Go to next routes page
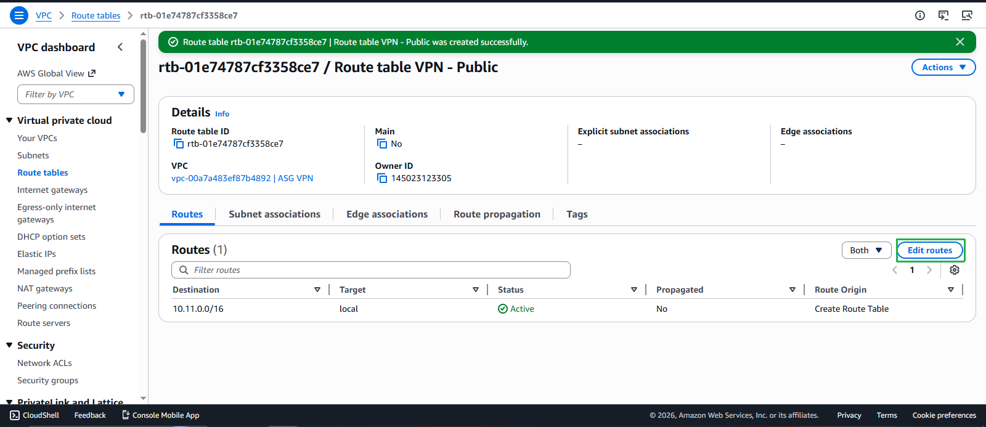The height and width of the screenshot is (427, 986). [929, 270]
